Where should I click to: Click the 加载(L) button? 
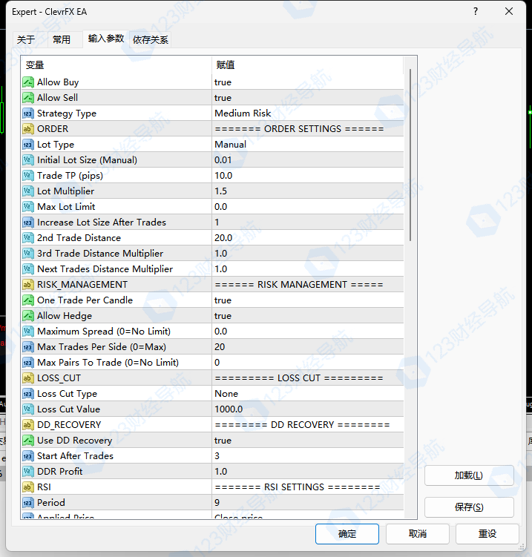pyautogui.click(x=469, y=475)
